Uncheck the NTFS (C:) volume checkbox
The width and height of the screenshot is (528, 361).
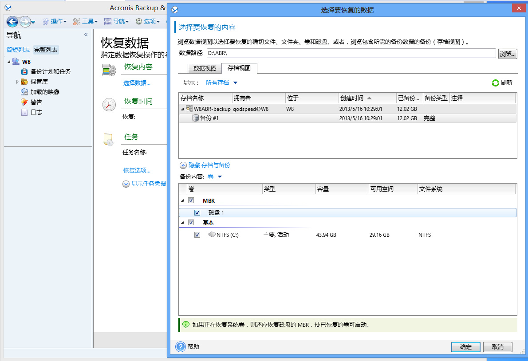(197, 235)
